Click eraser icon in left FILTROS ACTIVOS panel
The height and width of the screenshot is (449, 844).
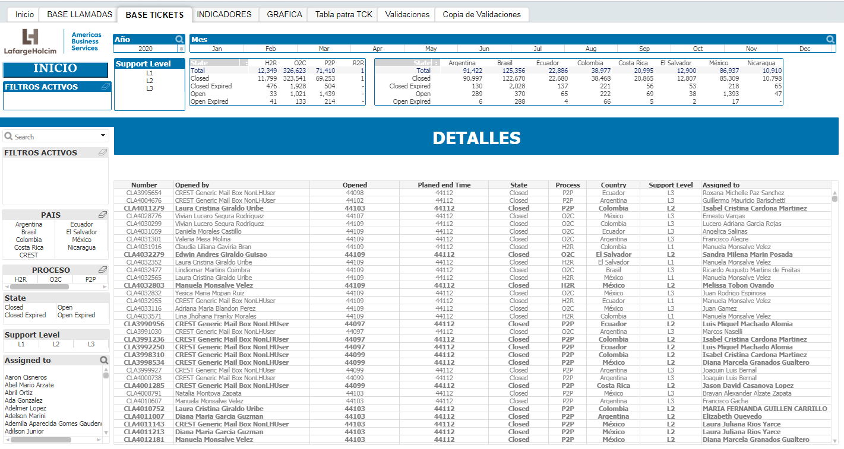tap(103, 152)
